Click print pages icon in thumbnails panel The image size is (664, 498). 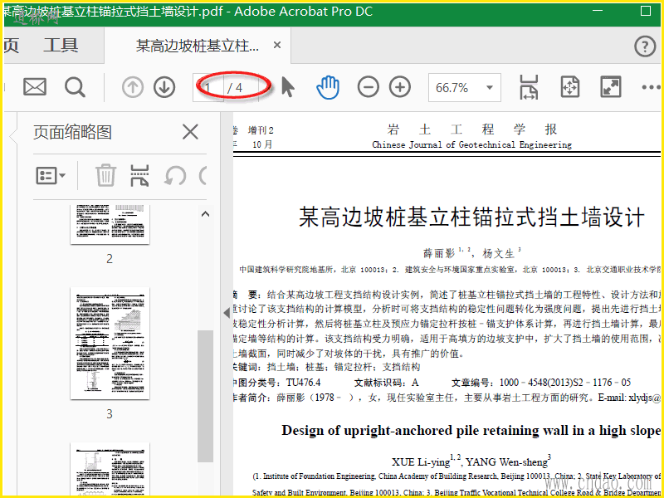139,175
